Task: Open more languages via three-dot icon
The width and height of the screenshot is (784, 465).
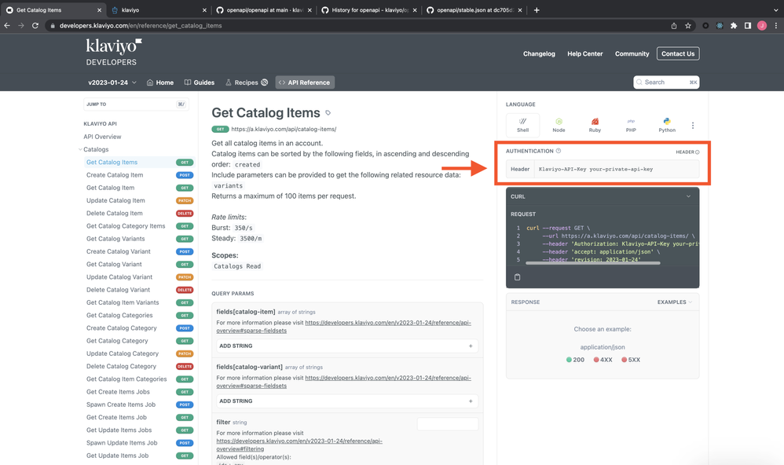Action: pyautogui.click(x=693, y=126)
